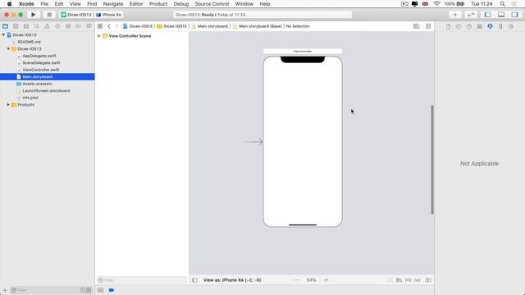
Task: Open the Editor menu
Action: tap(136, 4)
